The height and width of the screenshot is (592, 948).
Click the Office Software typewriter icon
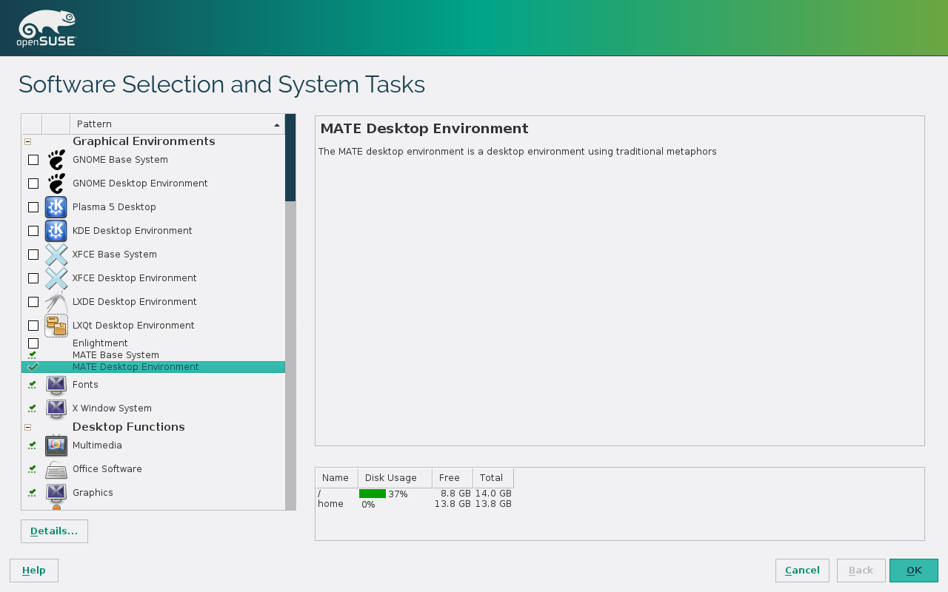point(56,469)
